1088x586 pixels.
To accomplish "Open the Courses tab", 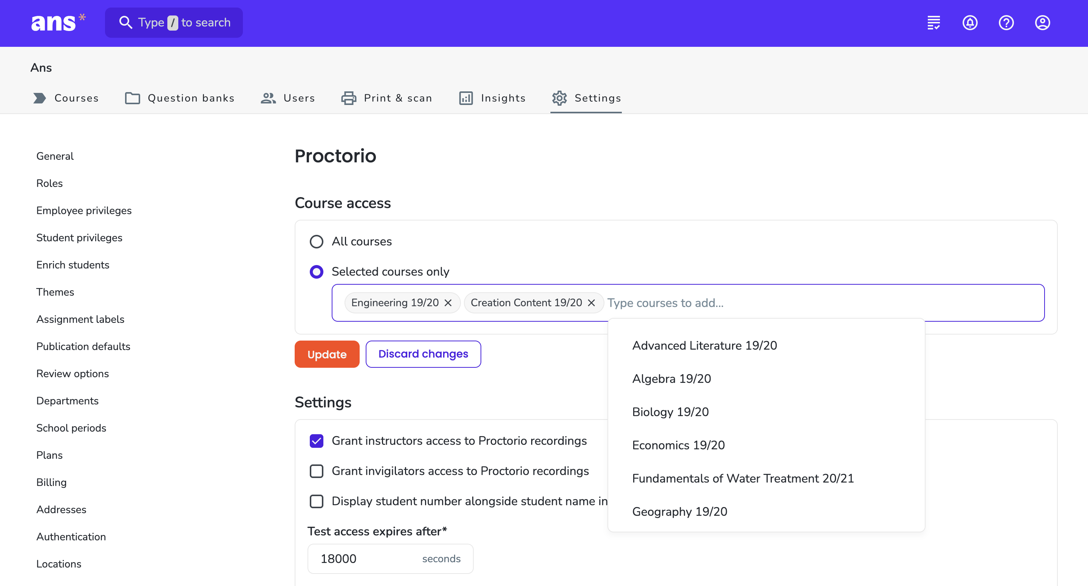I will tap(65, 98).
